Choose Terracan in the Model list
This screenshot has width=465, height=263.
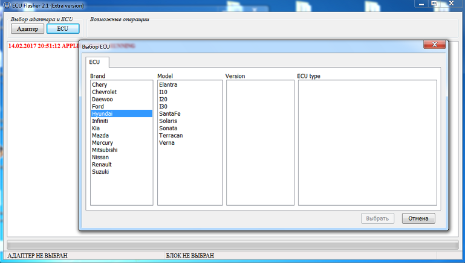click(x=190, y=136)
